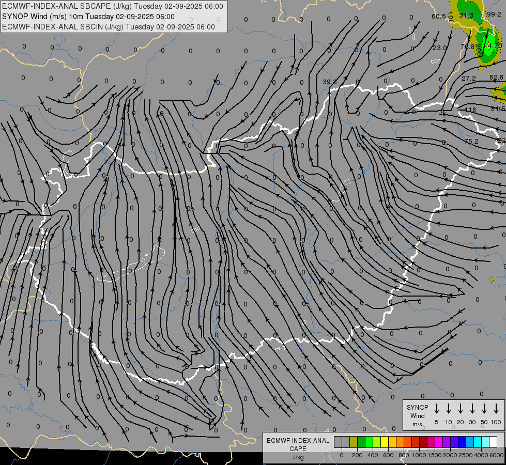
Task: Click the large lake outline on the map
Action: pyautogui.click(x=131, y=264)
